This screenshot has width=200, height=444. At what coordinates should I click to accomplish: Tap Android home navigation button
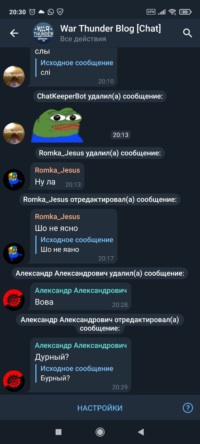(100, 432)
